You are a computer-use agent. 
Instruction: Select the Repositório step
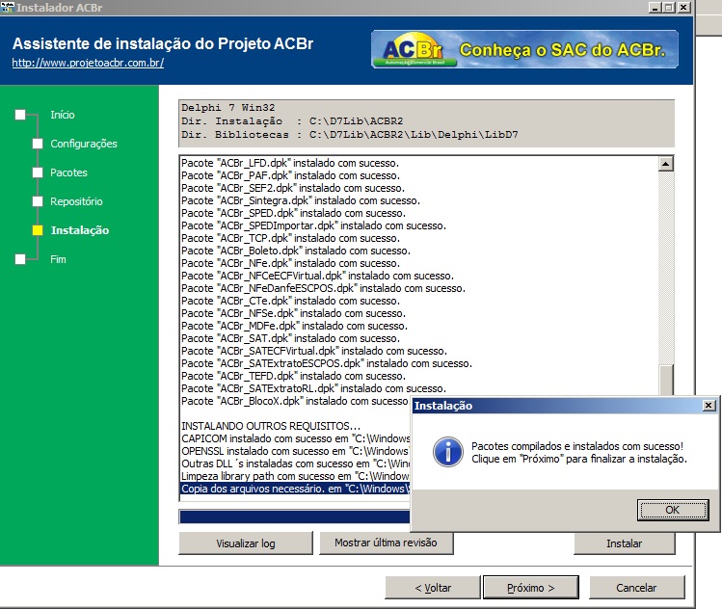pos(76,201)
